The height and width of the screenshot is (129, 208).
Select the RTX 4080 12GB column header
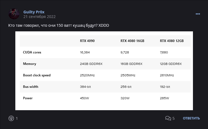(x=172, y=41)
